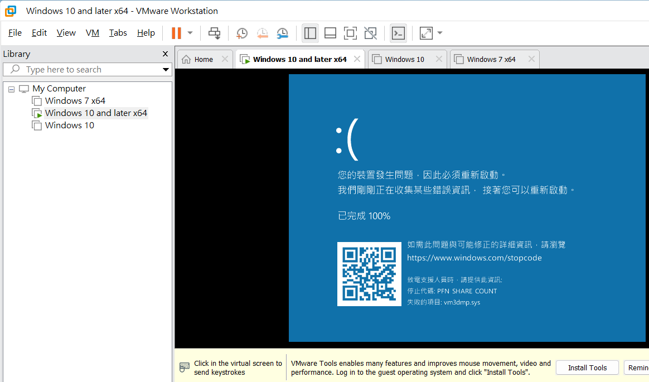Click the VMware Workstation title bar icon
The height and width of the screenshot is (382, 649).
click(x=11, y=11)
